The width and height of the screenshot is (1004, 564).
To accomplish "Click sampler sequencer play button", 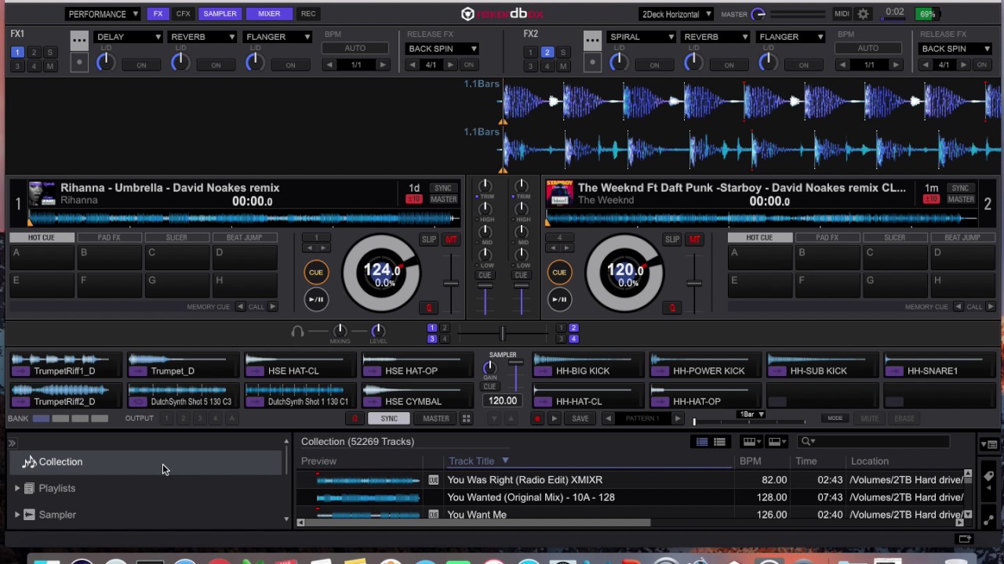I will (554, 419).
